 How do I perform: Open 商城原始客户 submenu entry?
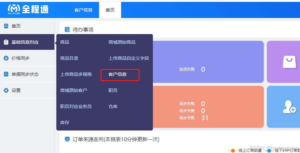tap(74, 90)
